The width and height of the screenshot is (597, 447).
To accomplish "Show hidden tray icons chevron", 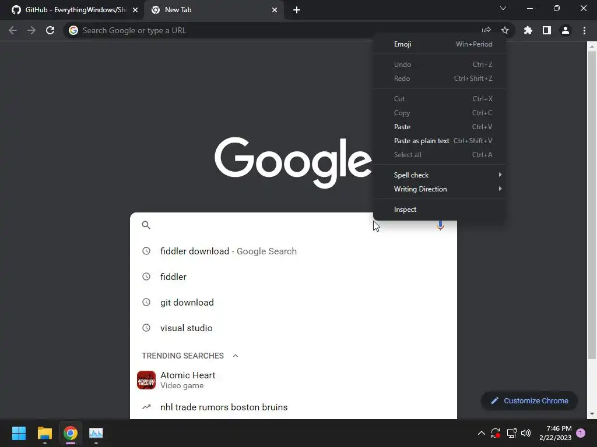I will (481, 433).
